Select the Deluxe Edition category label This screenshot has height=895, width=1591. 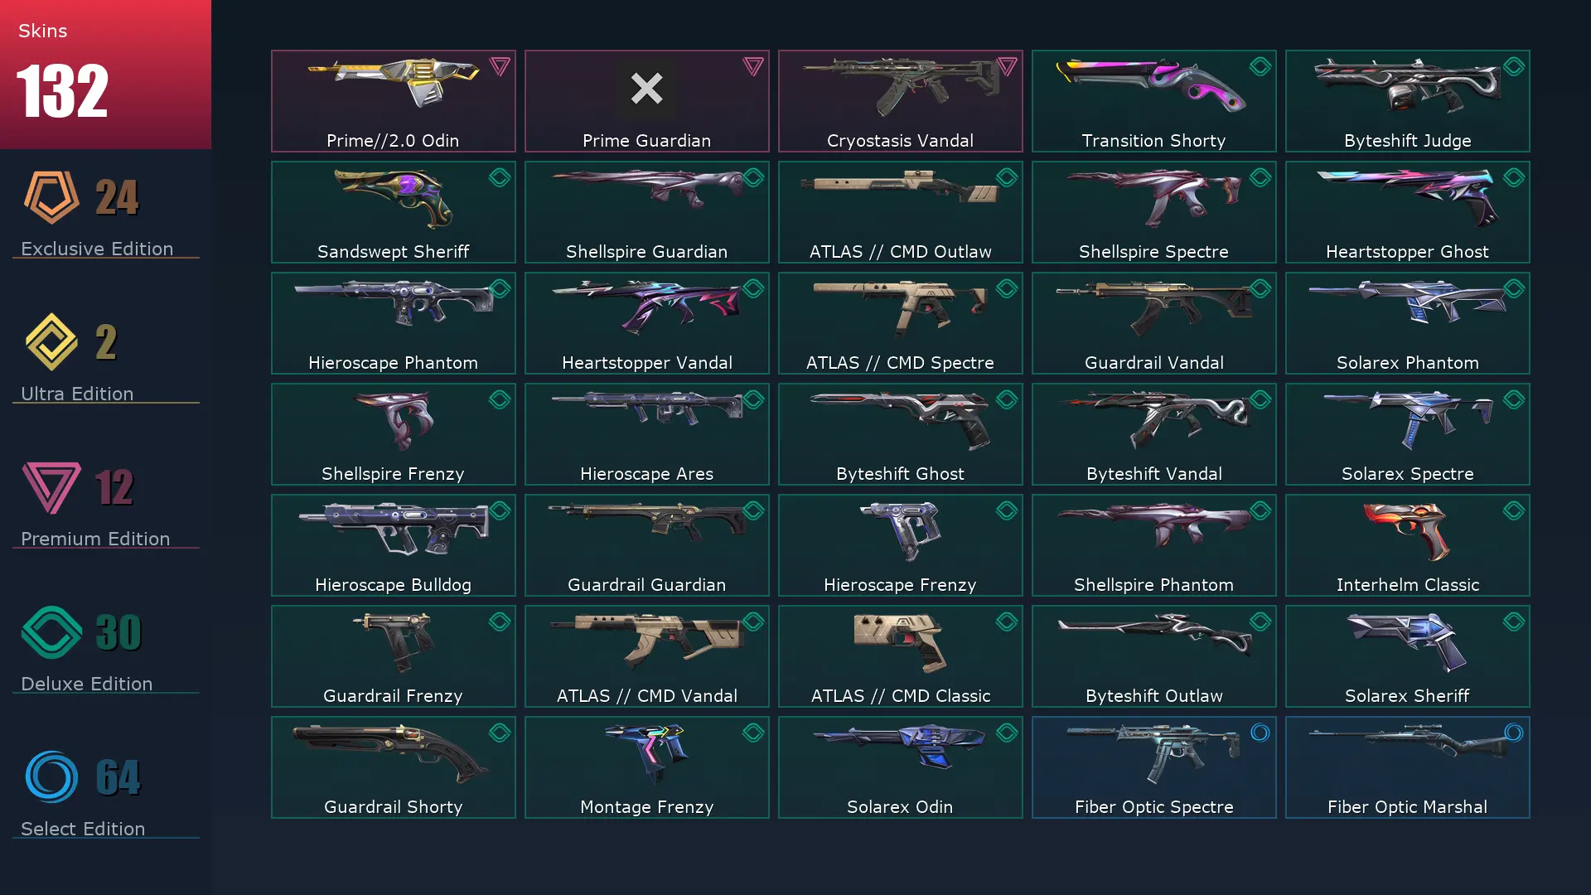[87, 684]
